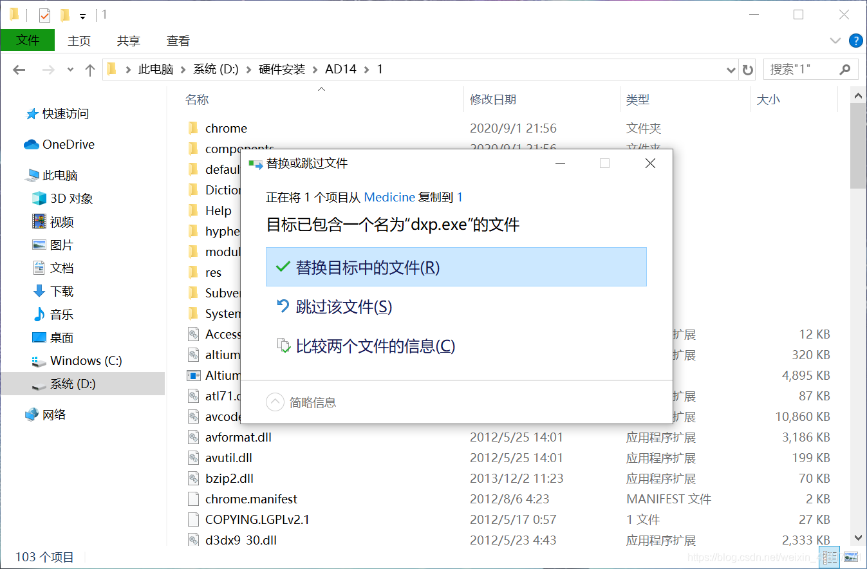Open the 文件 menu tab
Viewport: 867px width, 569px height.
28,41
